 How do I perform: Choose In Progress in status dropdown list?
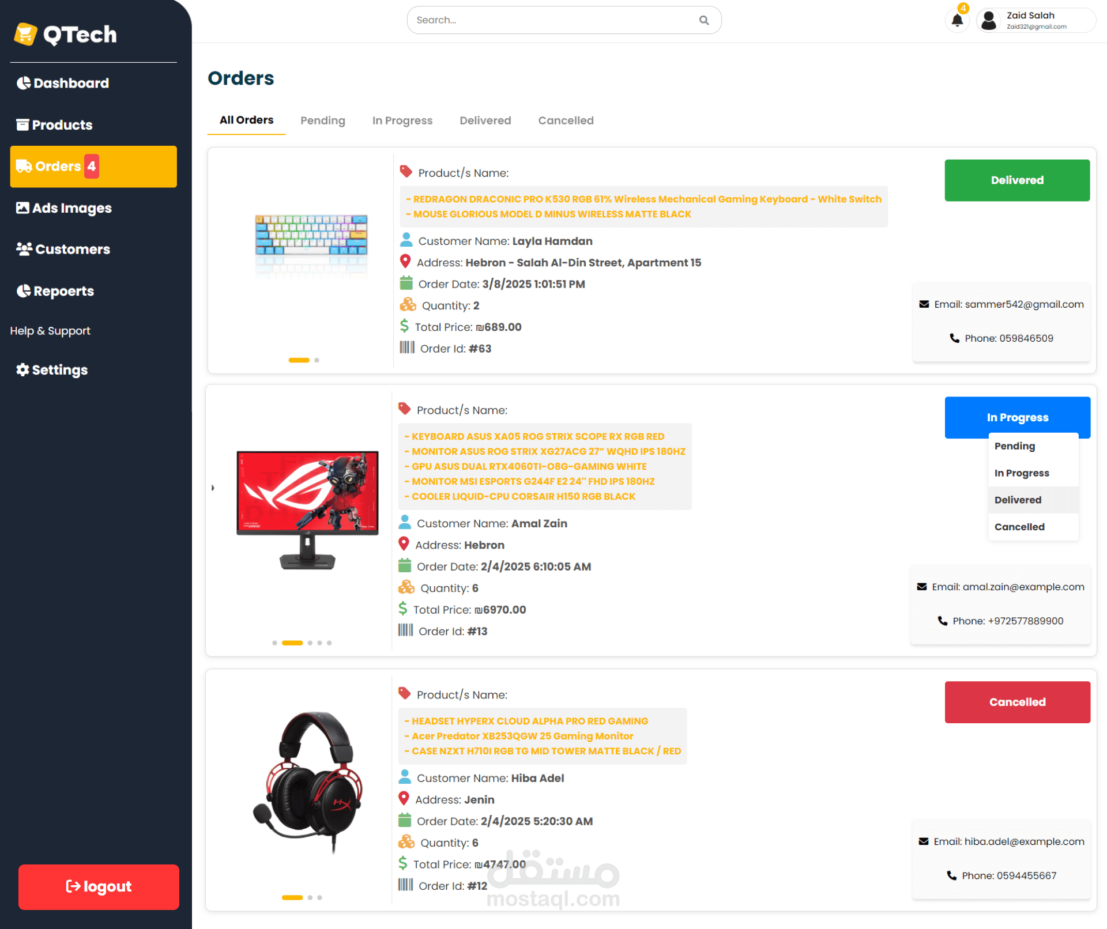(x=1033, y=473)
